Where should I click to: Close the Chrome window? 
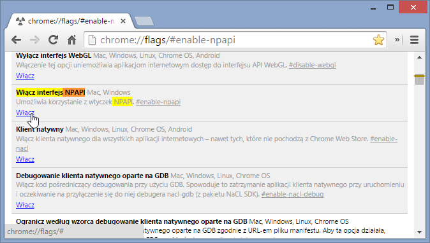coord(413,8)
